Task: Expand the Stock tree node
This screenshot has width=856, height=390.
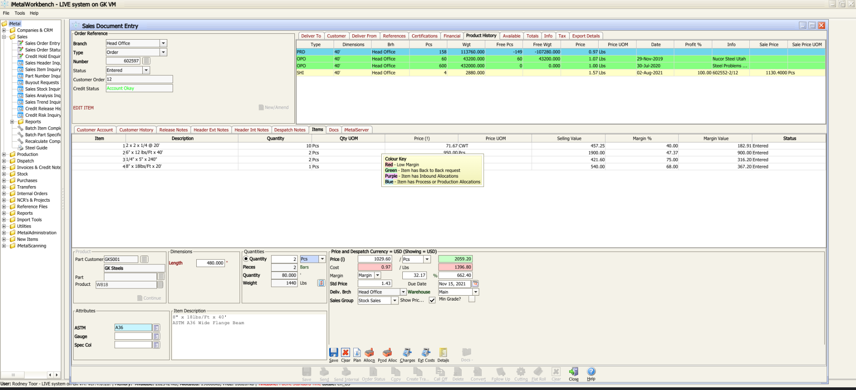Action: coord(4,174)
